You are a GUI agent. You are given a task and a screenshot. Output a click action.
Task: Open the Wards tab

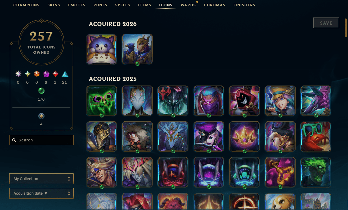click(188, 5)
